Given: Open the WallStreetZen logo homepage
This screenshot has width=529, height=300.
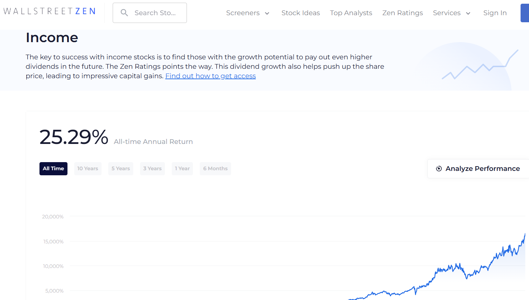Looking at the screenshot, I should 49,11.
